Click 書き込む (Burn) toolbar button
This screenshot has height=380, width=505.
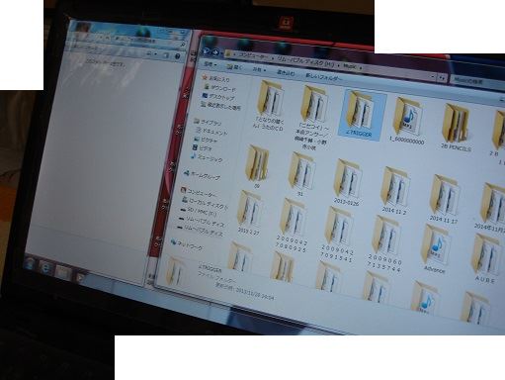(286, 72)
